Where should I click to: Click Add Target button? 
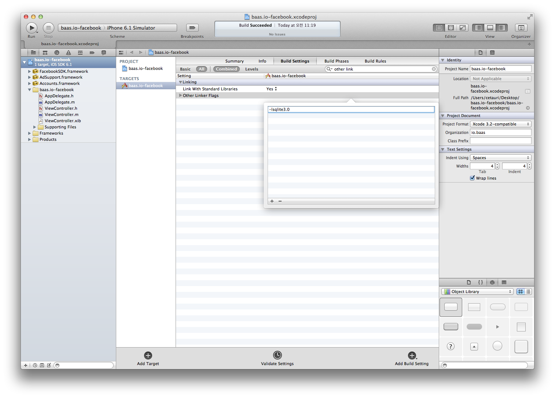pos(148,358)
